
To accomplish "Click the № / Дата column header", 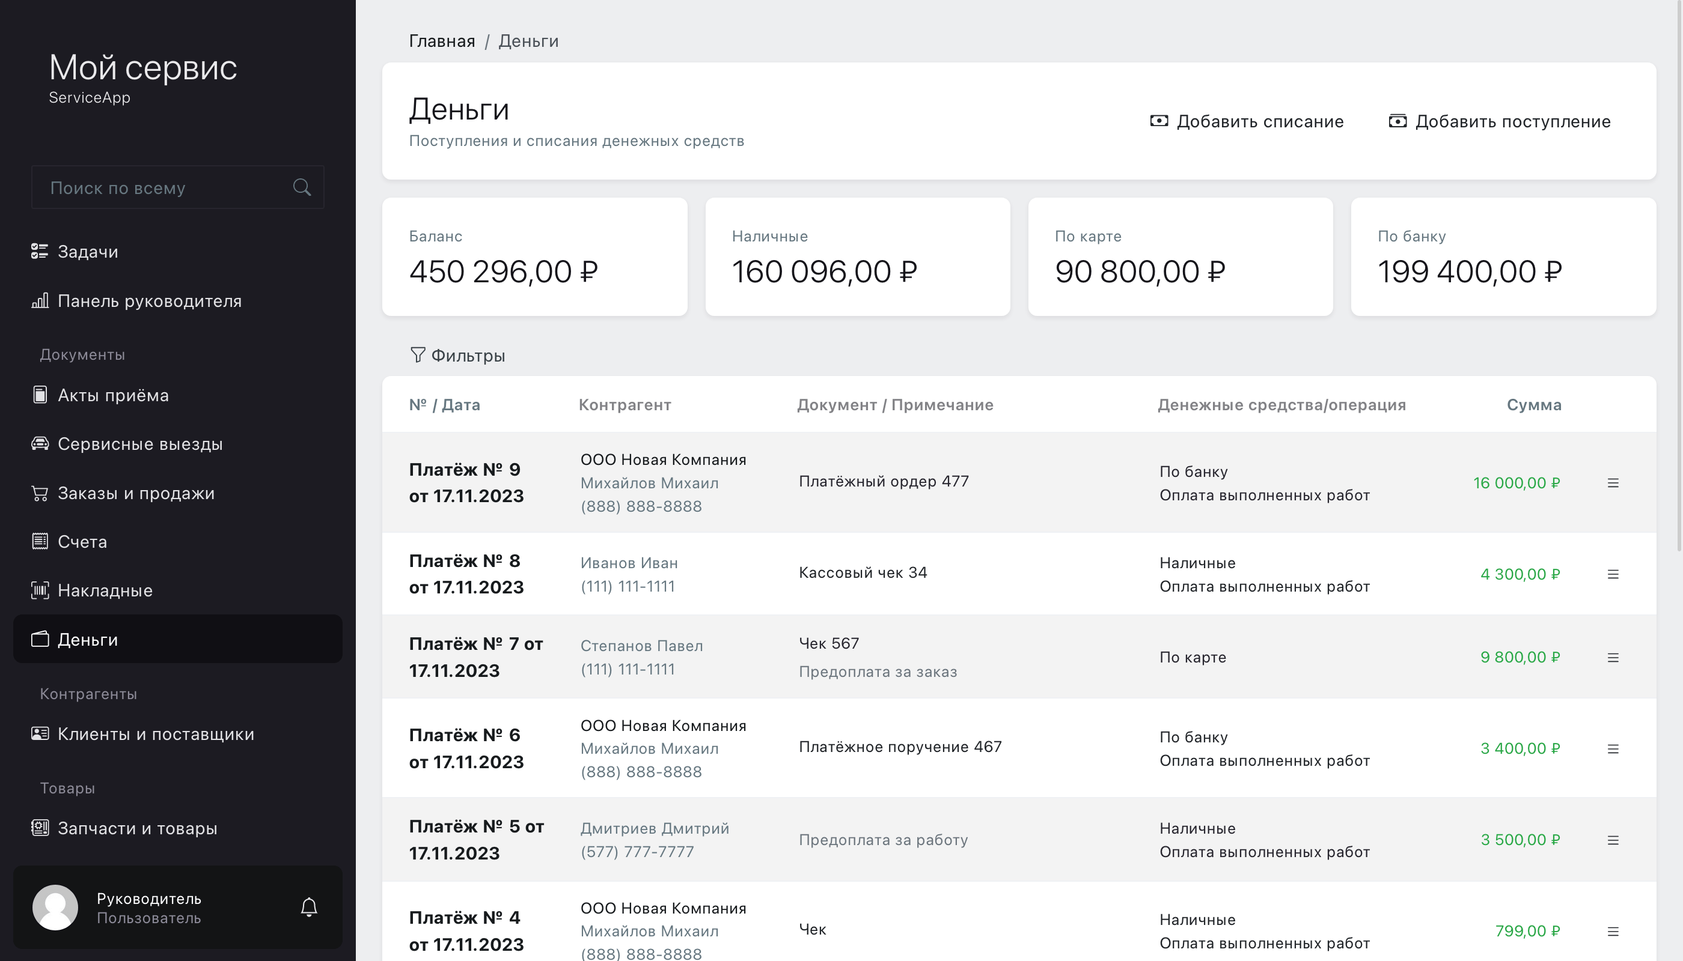I will click(x=444, y=405).
